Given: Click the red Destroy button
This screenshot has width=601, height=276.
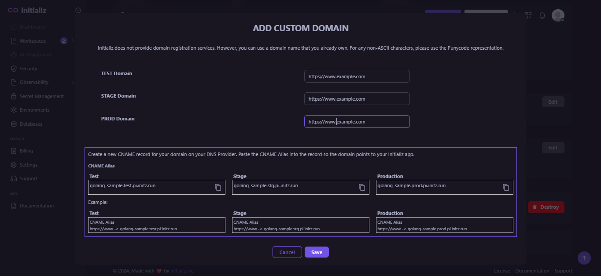Looking at the screenshot, I should tap(546, 207).
